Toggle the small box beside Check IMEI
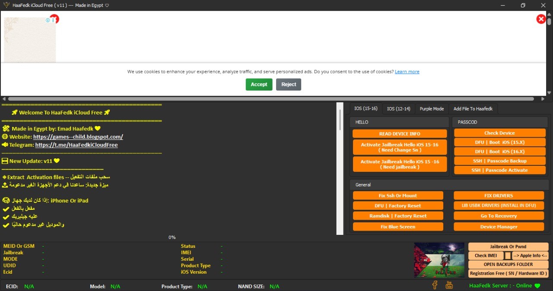The height and width of the screenshot is (291, 553). [508, 256]
